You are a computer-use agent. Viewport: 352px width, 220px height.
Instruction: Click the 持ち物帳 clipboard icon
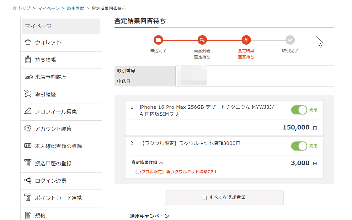pos(28,59)
